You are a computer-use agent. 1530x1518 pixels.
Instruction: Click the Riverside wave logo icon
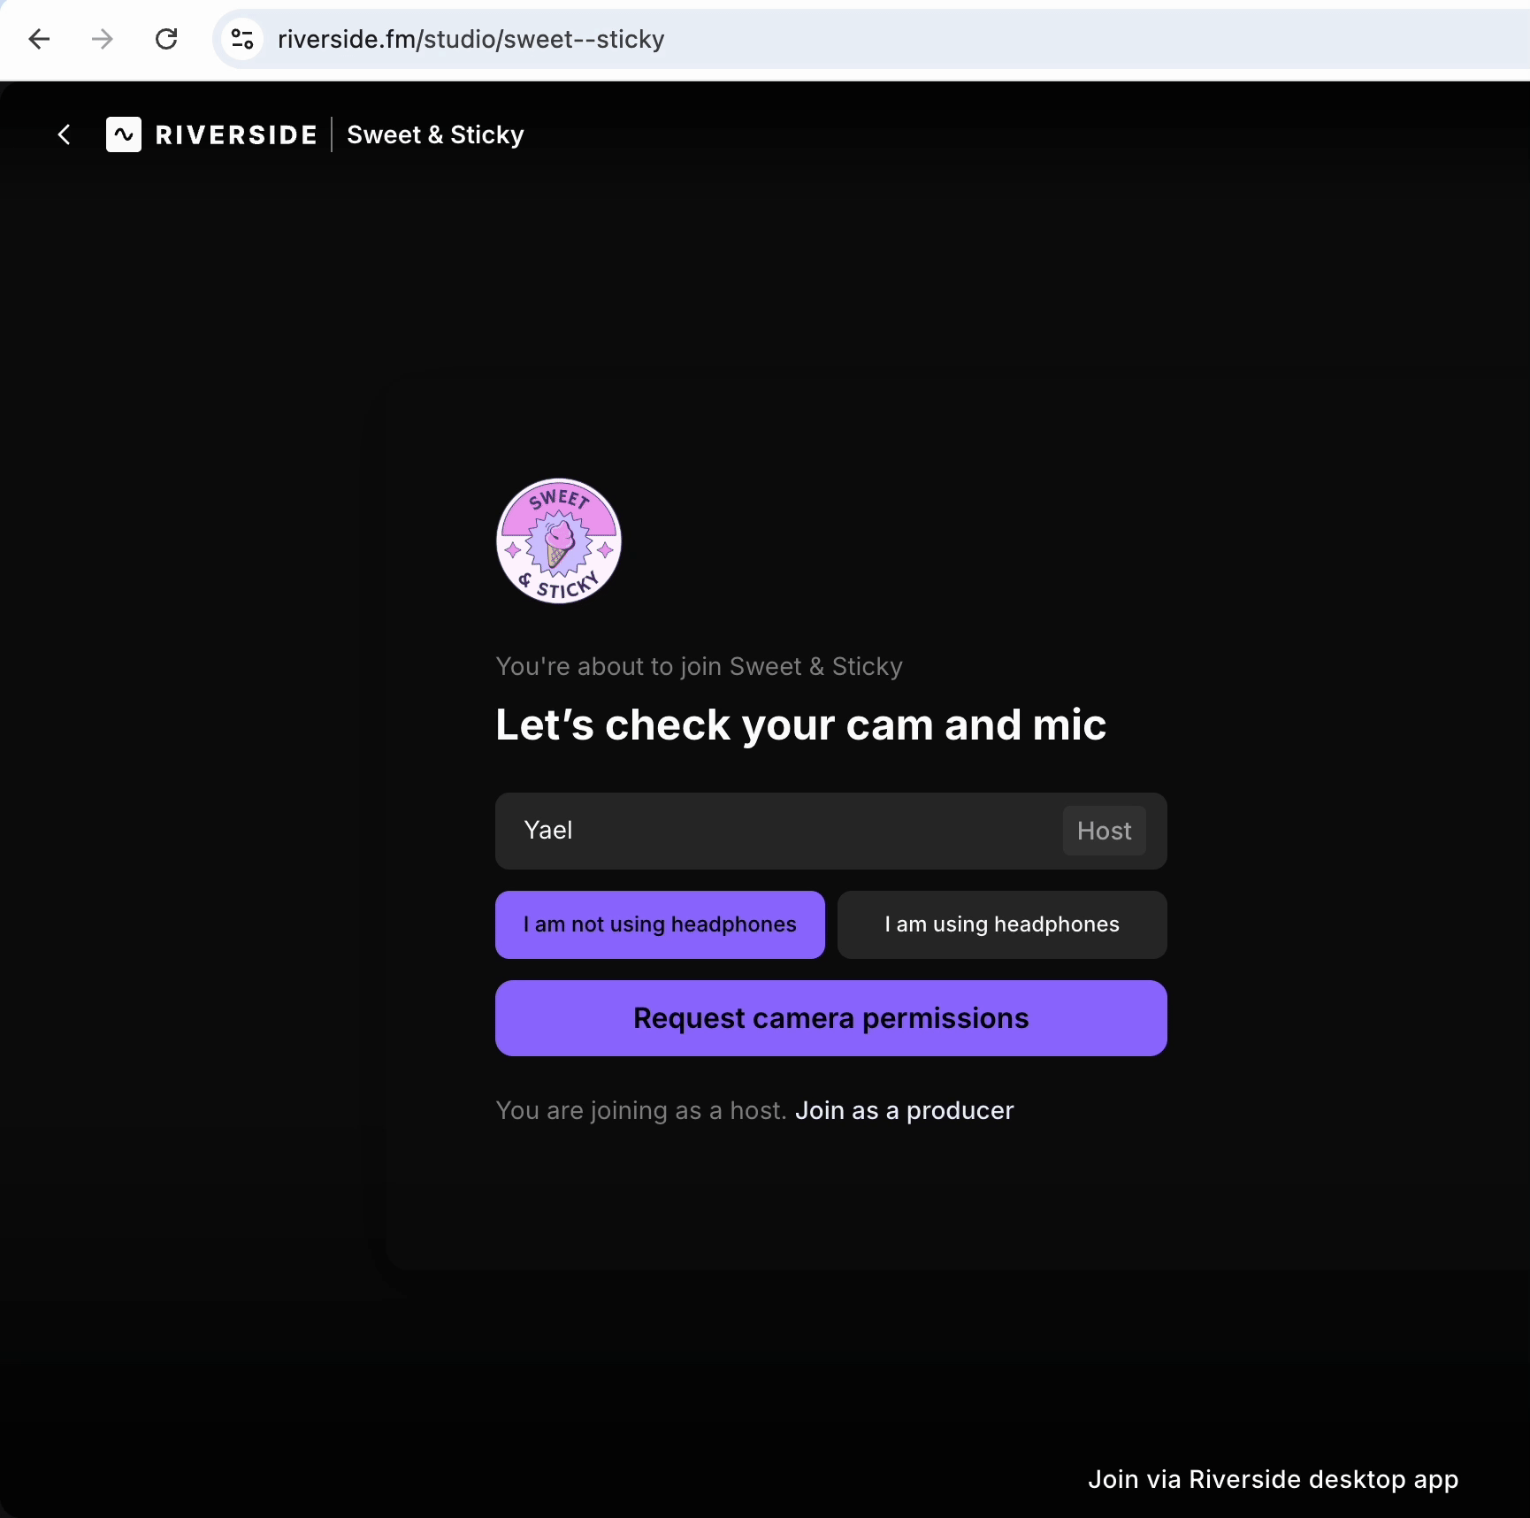124,134
